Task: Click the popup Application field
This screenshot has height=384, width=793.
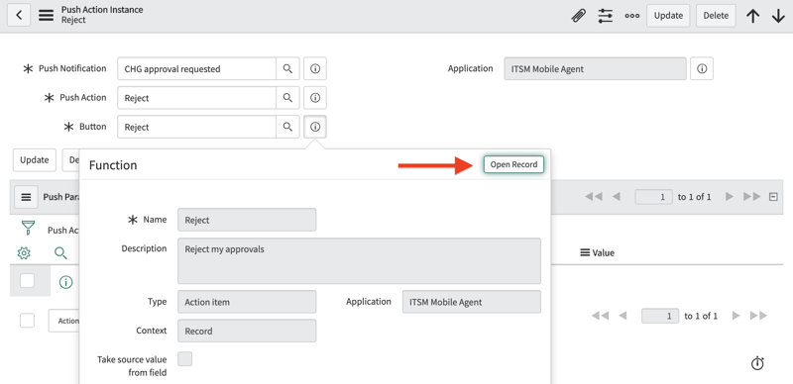Action: [x=472, y=302]
